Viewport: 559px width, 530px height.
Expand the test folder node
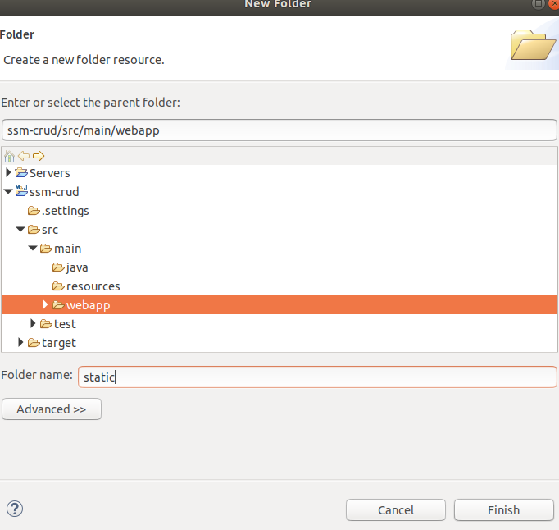[x=34, y=324]
